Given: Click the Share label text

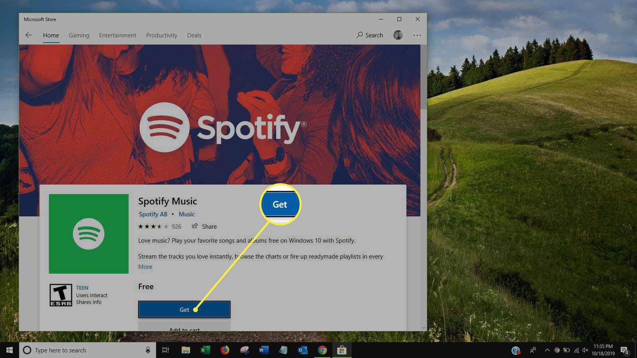Looking at the screenshot, I should 209,226.
